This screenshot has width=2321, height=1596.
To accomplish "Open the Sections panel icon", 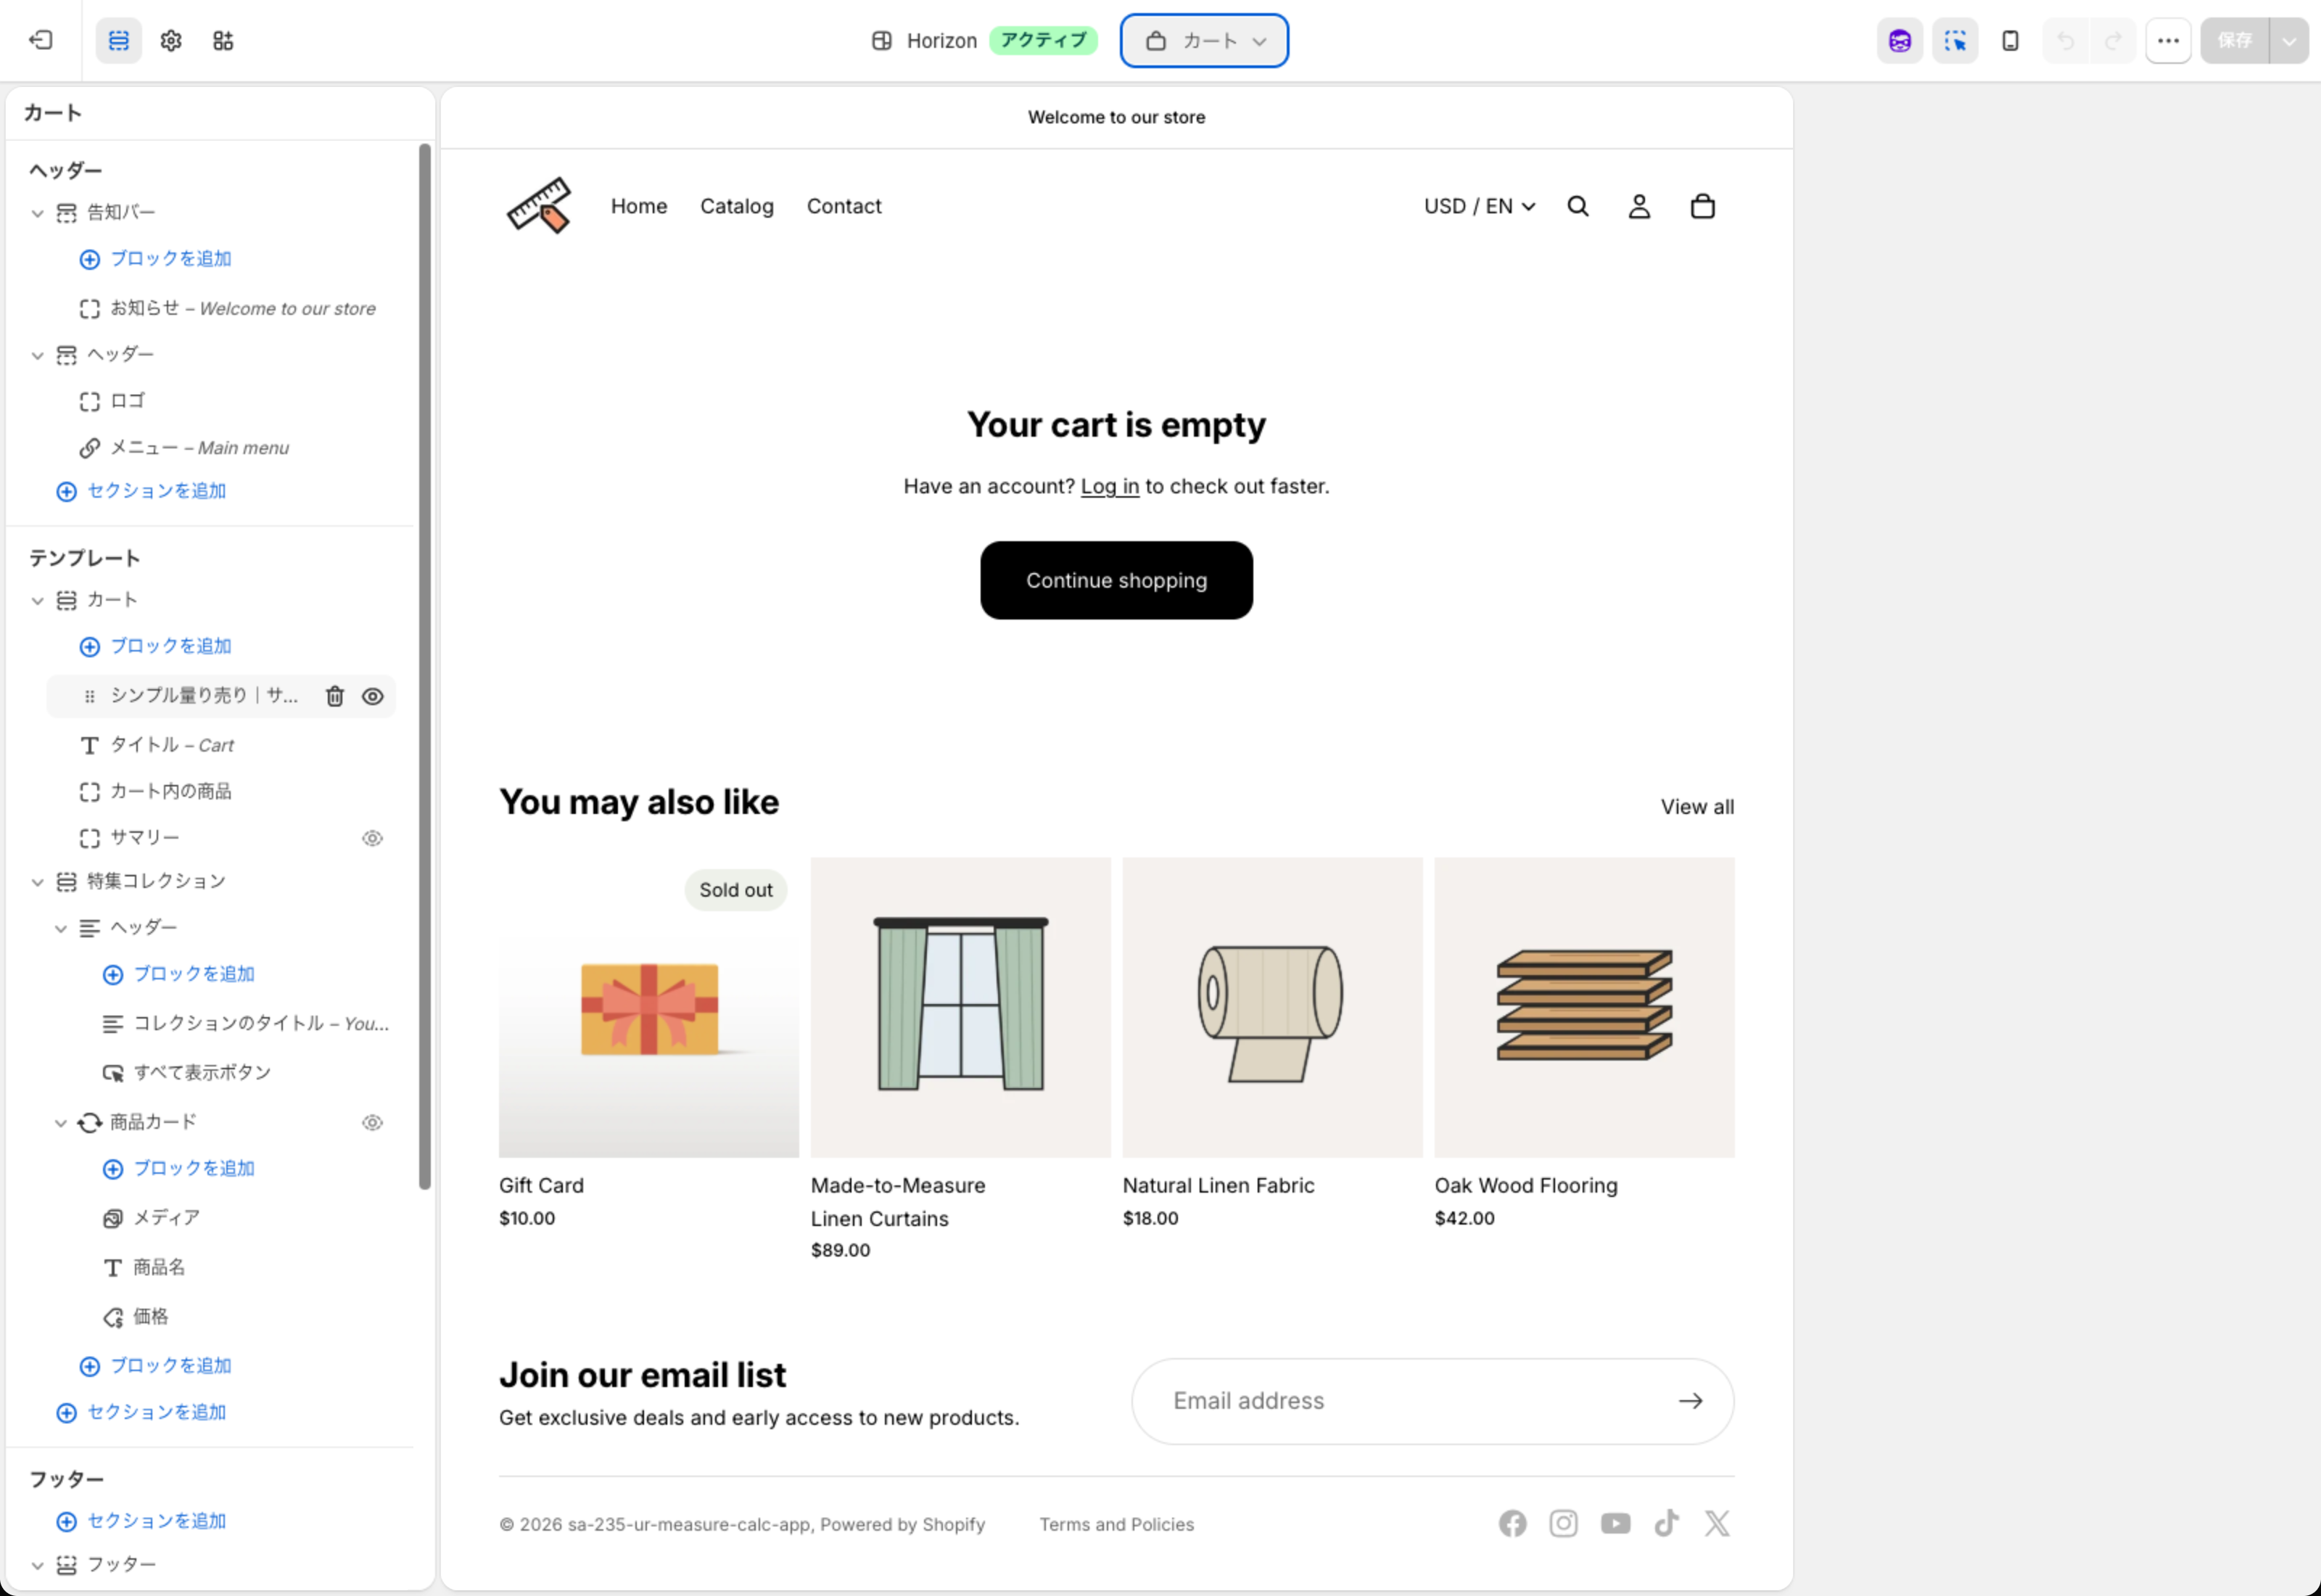I will pos(119,41).
